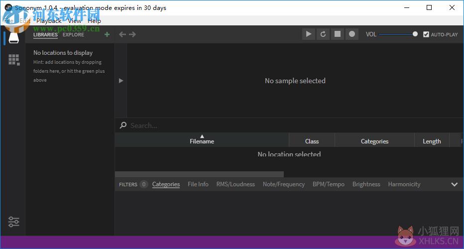The height and width of the screenshot is (249, 464).
Task: Adjust the VOL slider handle
Action: tap(415, 34)
